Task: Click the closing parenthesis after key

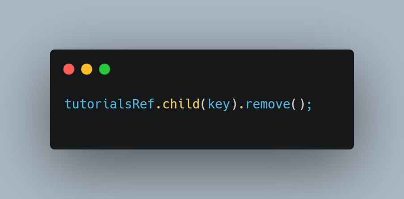Action: click(234, 104)
